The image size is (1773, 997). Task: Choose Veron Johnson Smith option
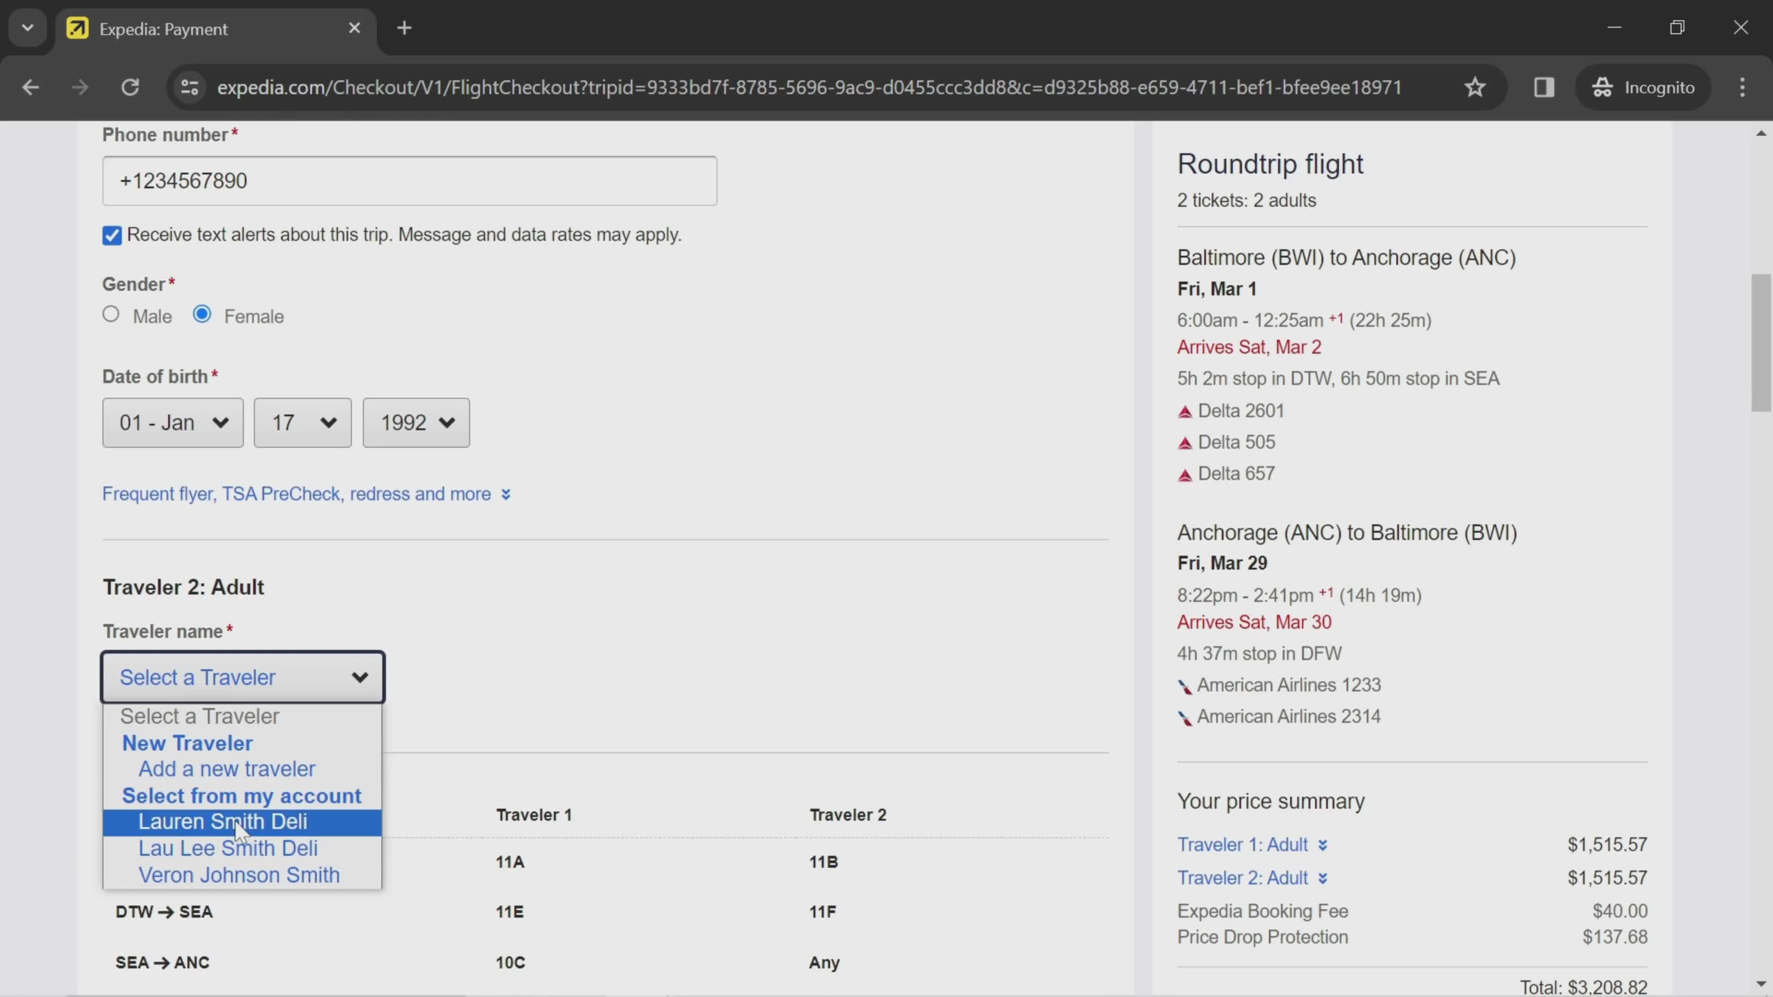tap(242, 875)
